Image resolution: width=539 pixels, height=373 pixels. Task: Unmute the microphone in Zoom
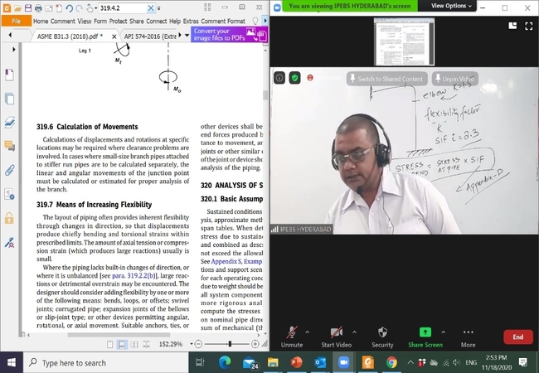click(292, 337)
